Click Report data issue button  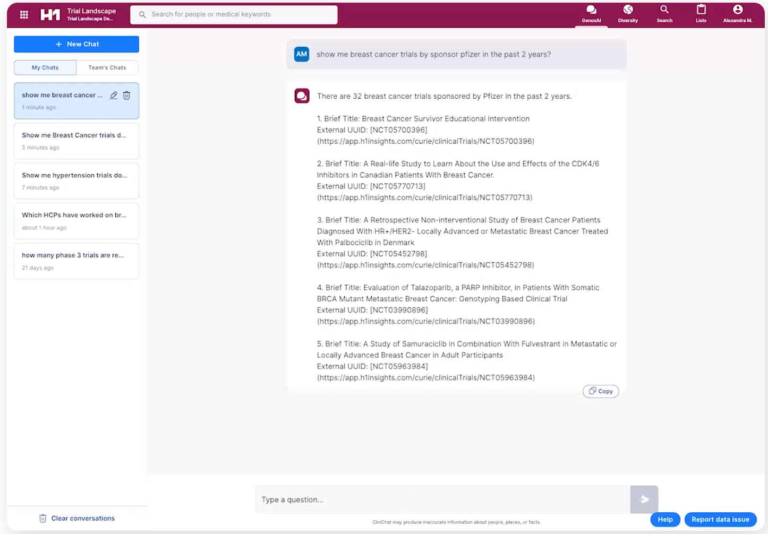[x=720, y=520]
